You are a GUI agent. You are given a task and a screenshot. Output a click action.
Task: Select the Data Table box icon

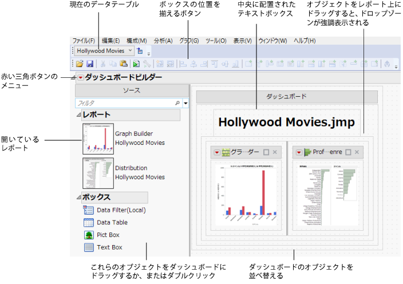[x=89, y=223]
